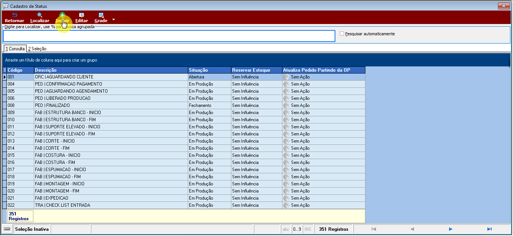Sort by Reservar Estoque column header

pyautogui.click(x=256, y=70)
